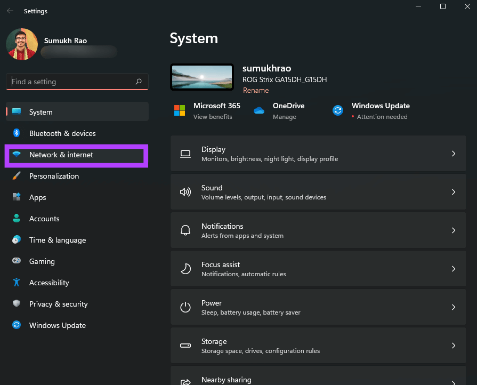
Task: Go to Personalization settings
Action: 77,176
